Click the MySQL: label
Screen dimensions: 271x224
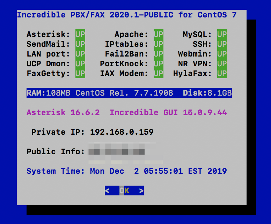coord(197,34)
